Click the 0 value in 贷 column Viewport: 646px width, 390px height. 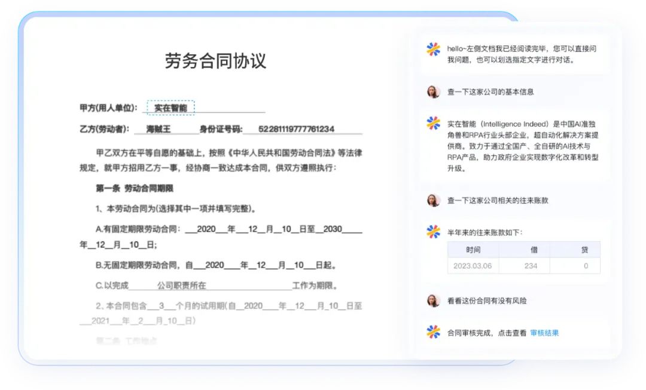tap(586, 266)
